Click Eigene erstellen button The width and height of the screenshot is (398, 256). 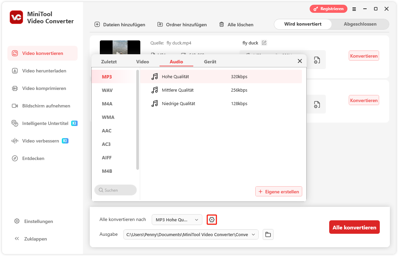coord(279,192)
